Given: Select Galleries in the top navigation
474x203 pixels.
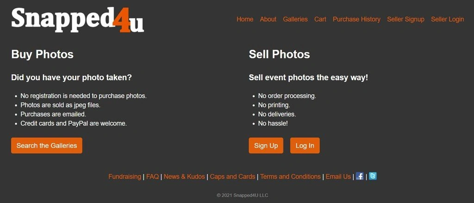Looking at the screenshot, I should 295,19.
